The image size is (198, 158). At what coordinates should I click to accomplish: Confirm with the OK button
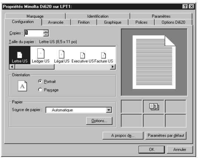[151, 150]
